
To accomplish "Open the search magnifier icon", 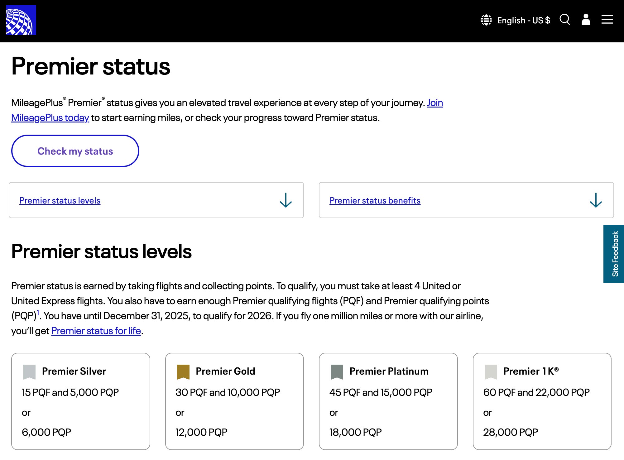I will coord(564,20).
